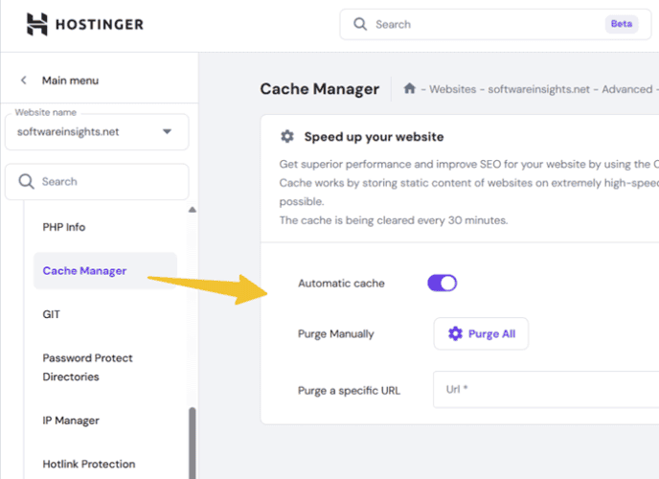The image size is (659, 479).
Task: Focus the top Search field
Action: point(495,24)
